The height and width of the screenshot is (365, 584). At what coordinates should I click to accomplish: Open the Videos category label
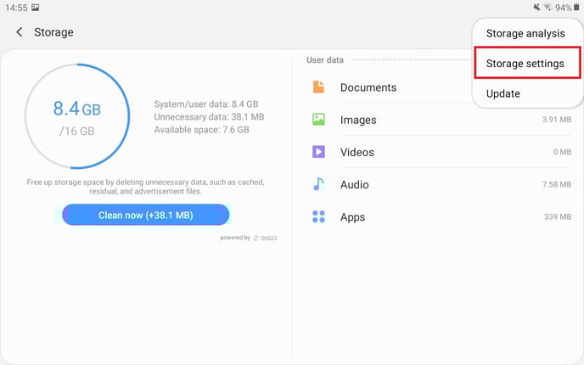[357, 152]
